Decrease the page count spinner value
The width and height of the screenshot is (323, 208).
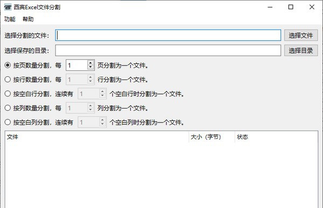point(90,67)
